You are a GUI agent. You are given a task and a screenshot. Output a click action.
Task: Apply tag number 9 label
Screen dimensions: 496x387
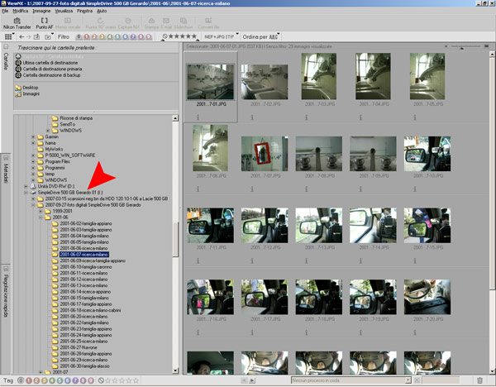[x=90, y=380]
